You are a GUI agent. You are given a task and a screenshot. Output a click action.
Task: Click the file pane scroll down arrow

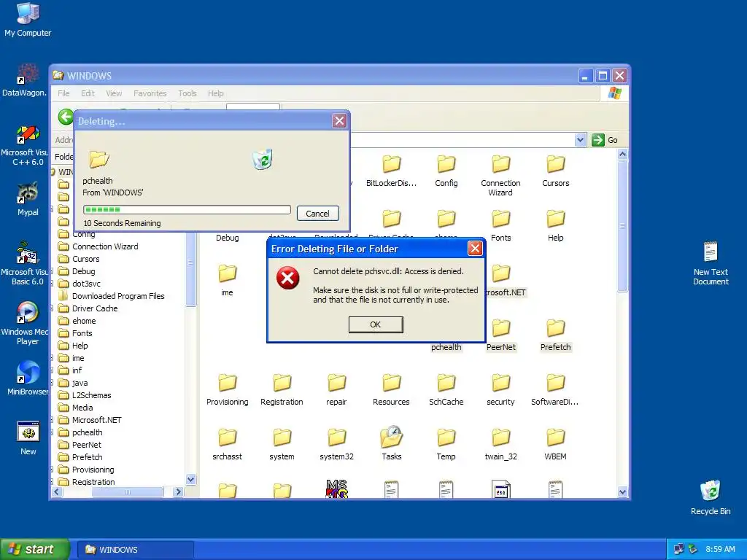(x=622, y=492)
